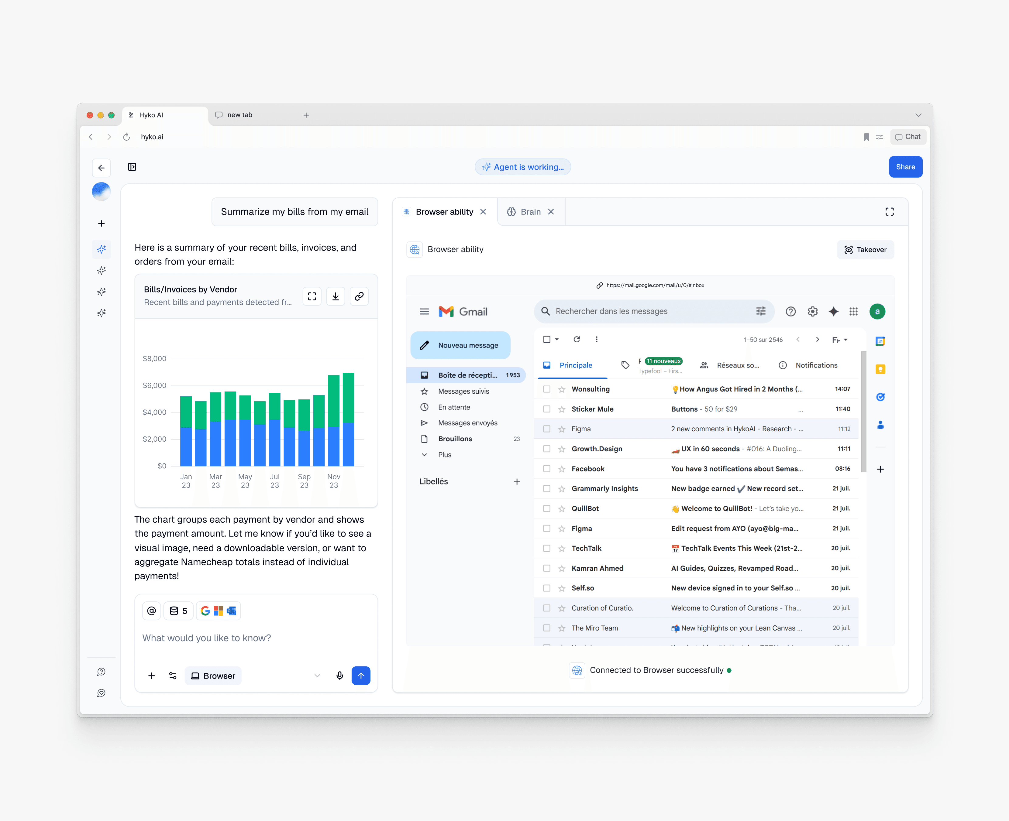Click the blue Share button
Viewport: 1009px width, 821px height.
click(905, 167)
